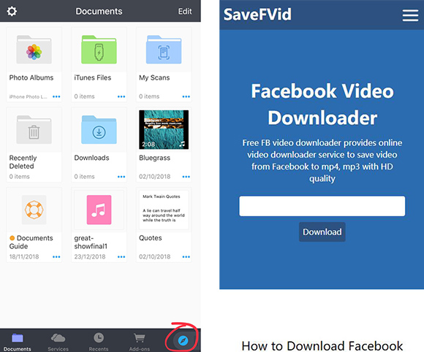Screen dimensions: 424x352
Task: Play the Bluegrass video thumbnail
Action: coord(164,130)
